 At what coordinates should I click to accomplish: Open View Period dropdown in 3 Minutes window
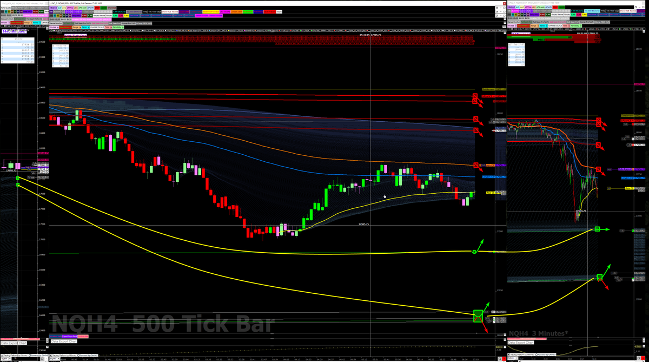[x=524, y=25]
